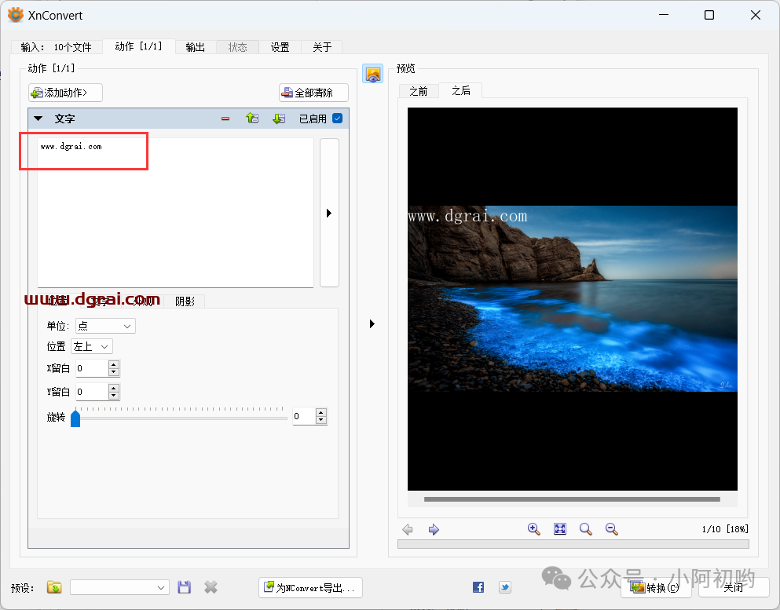780x610 pixels.
Task: Open the Facebook share icon
Action: 478,587
